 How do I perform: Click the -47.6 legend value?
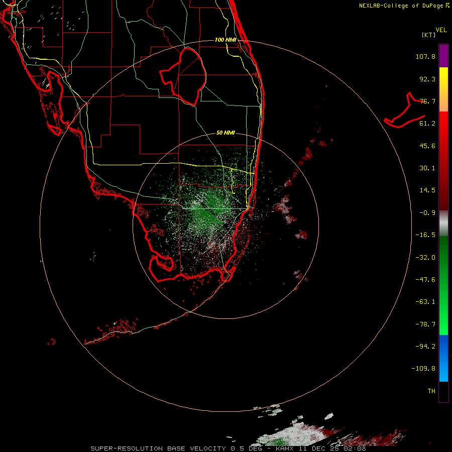(425, 280)
